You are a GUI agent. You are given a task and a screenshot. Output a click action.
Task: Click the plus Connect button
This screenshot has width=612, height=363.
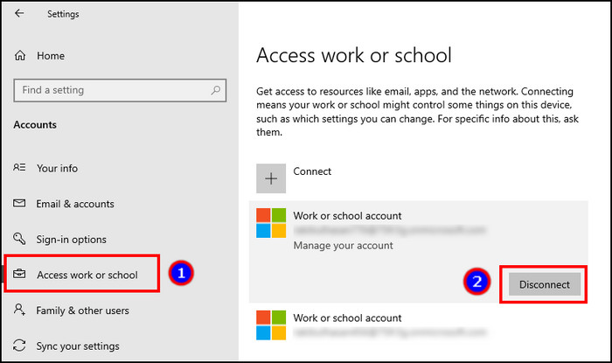[271, 178]
